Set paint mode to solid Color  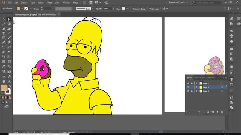coord(3,97)
